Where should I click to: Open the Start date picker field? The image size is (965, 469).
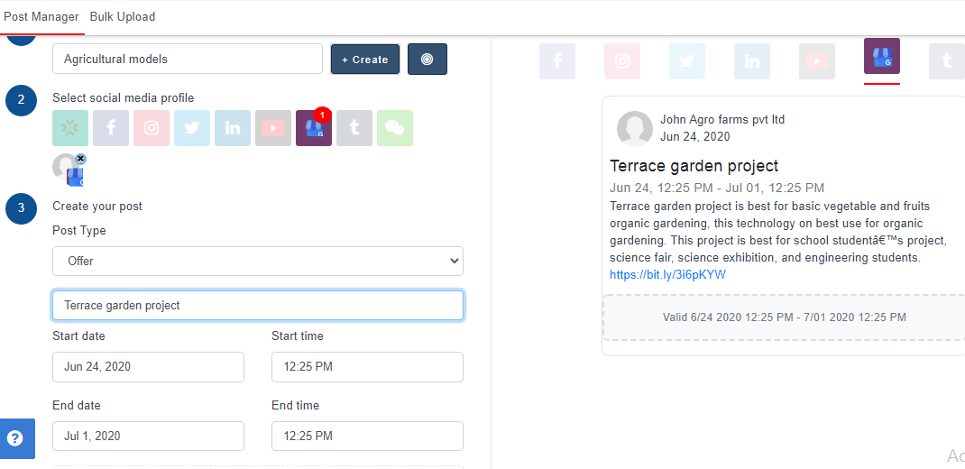point(148,367)
